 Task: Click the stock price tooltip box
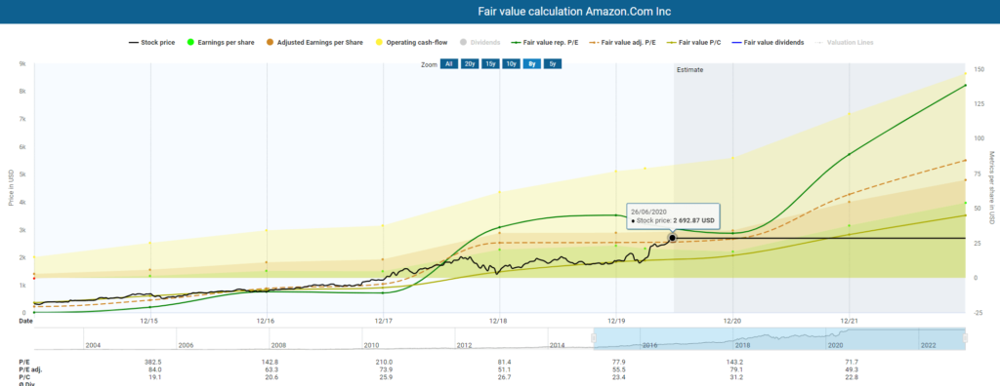(673, 216)
